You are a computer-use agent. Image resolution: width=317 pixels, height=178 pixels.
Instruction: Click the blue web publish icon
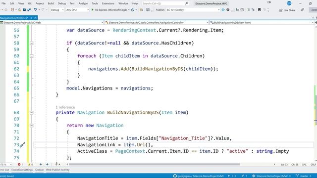[223, 10]
